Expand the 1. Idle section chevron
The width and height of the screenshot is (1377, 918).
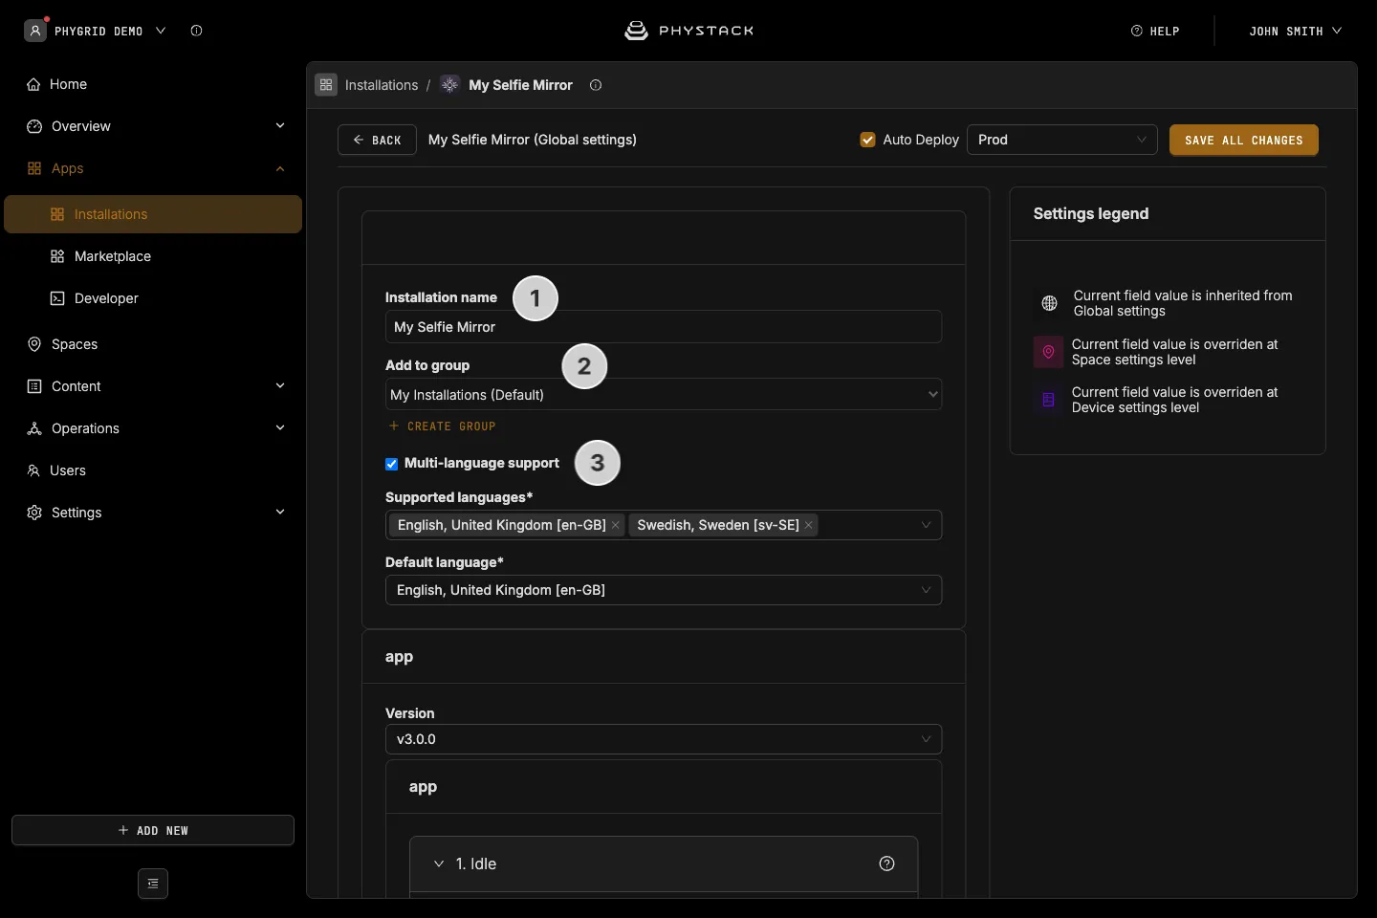pyautogui.click(x=439, y=863)
